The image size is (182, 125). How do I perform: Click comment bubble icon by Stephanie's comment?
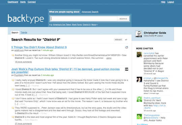[x=13, y=89]
